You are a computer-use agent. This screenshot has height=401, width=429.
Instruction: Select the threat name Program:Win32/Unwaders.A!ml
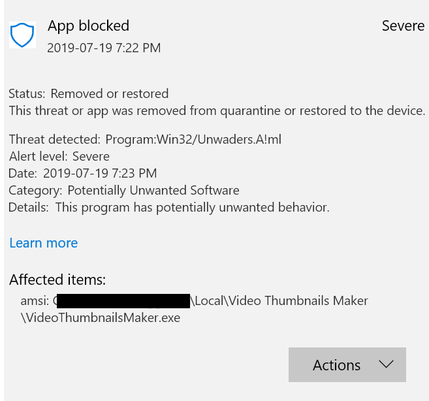[193, 139]
